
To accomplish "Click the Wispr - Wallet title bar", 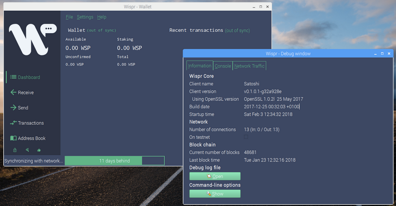I will click(x=138, y=7).
